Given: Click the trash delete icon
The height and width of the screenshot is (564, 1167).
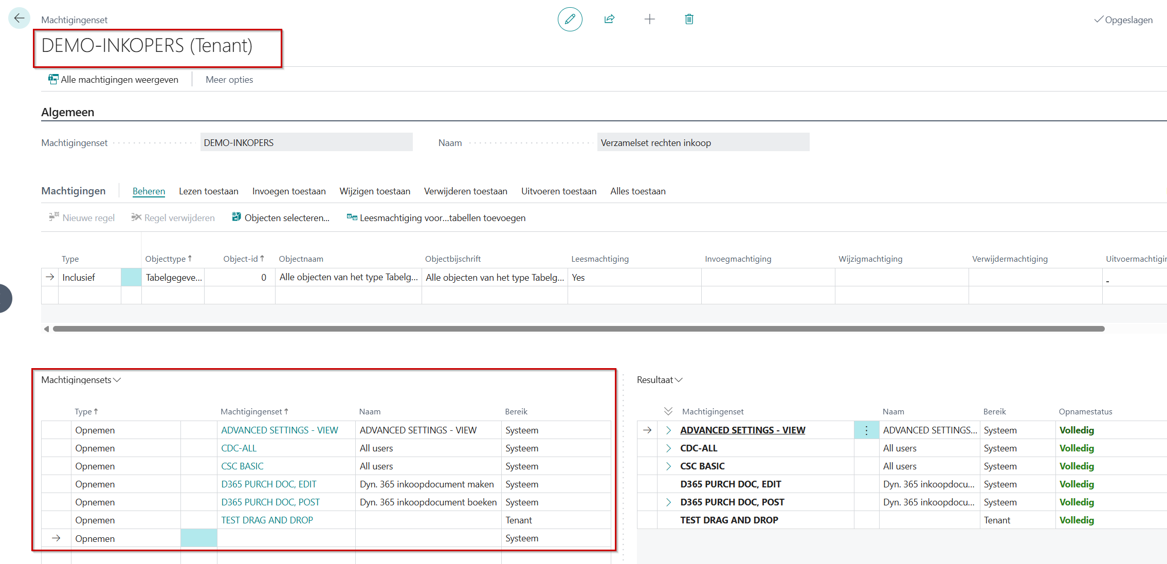Looking at the screenshot, I should point(689,20).
